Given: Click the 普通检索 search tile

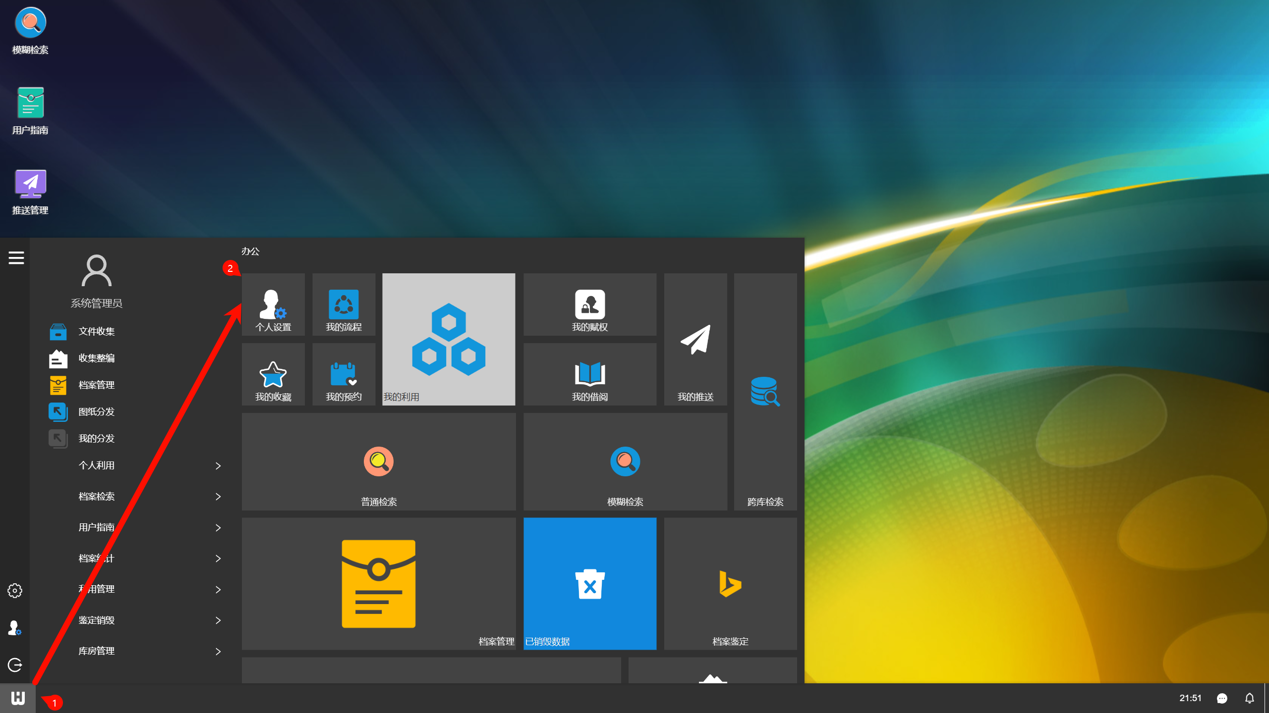Looking at the screenshot, I should pyautogui.click(x=378, y=462).
